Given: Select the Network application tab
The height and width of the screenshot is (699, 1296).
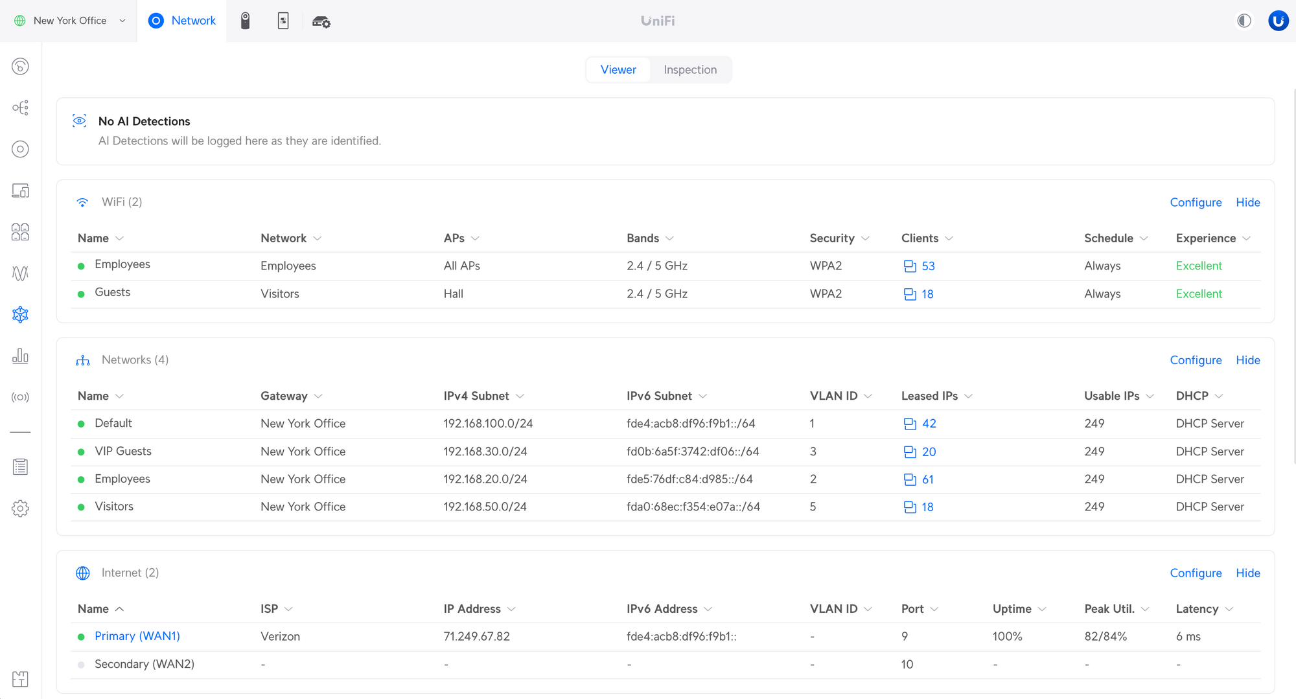Looking at the screenshot, I should pos(182,21).
